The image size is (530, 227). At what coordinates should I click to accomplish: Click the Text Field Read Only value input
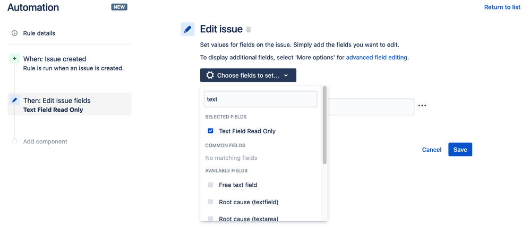pos(371,107)
